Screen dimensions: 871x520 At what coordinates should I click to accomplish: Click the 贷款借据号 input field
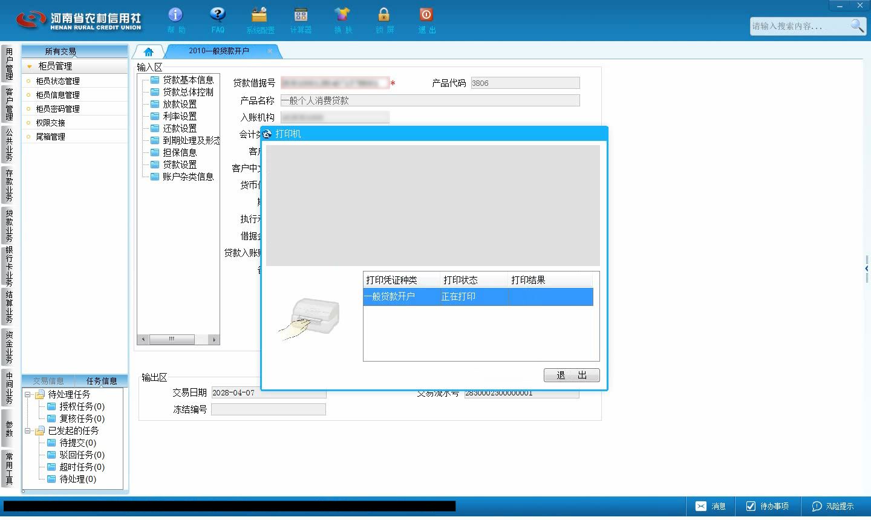(335, 83)
